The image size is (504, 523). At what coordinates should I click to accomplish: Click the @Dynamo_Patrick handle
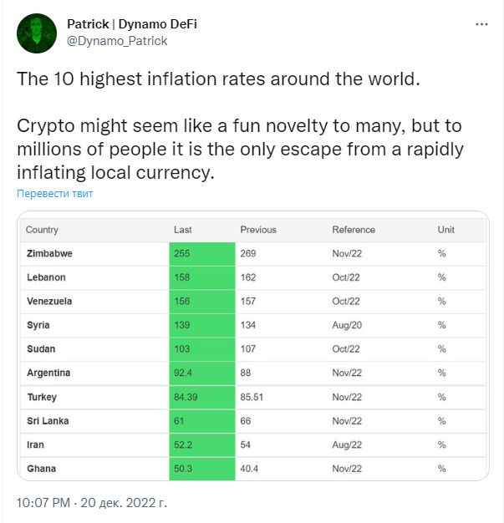point(112,41)
